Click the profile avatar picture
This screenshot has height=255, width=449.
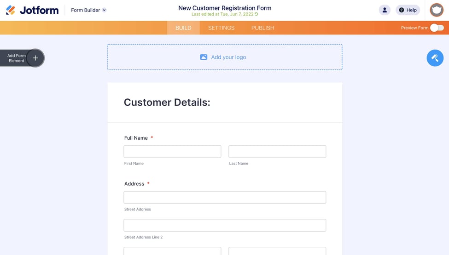(x=437, y=10)
